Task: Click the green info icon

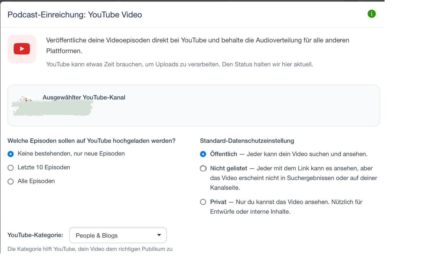Action: tap(371, 14)
